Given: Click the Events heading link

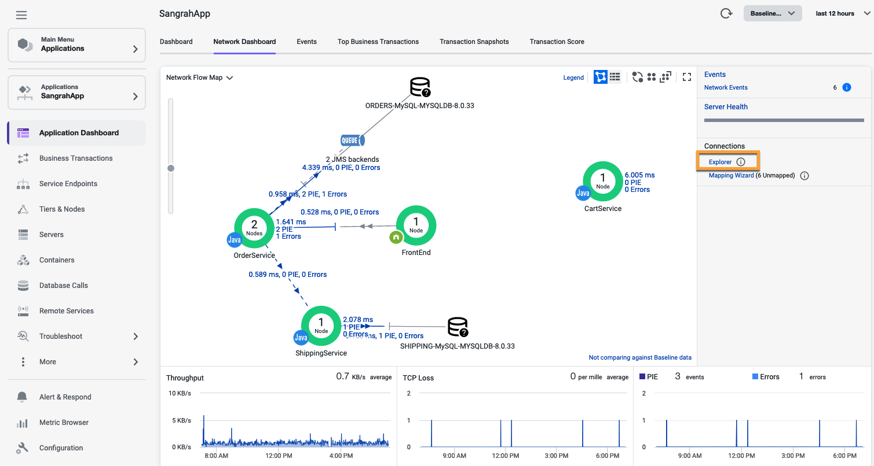Looking at the screenshot, I should (x=715, y=75).
